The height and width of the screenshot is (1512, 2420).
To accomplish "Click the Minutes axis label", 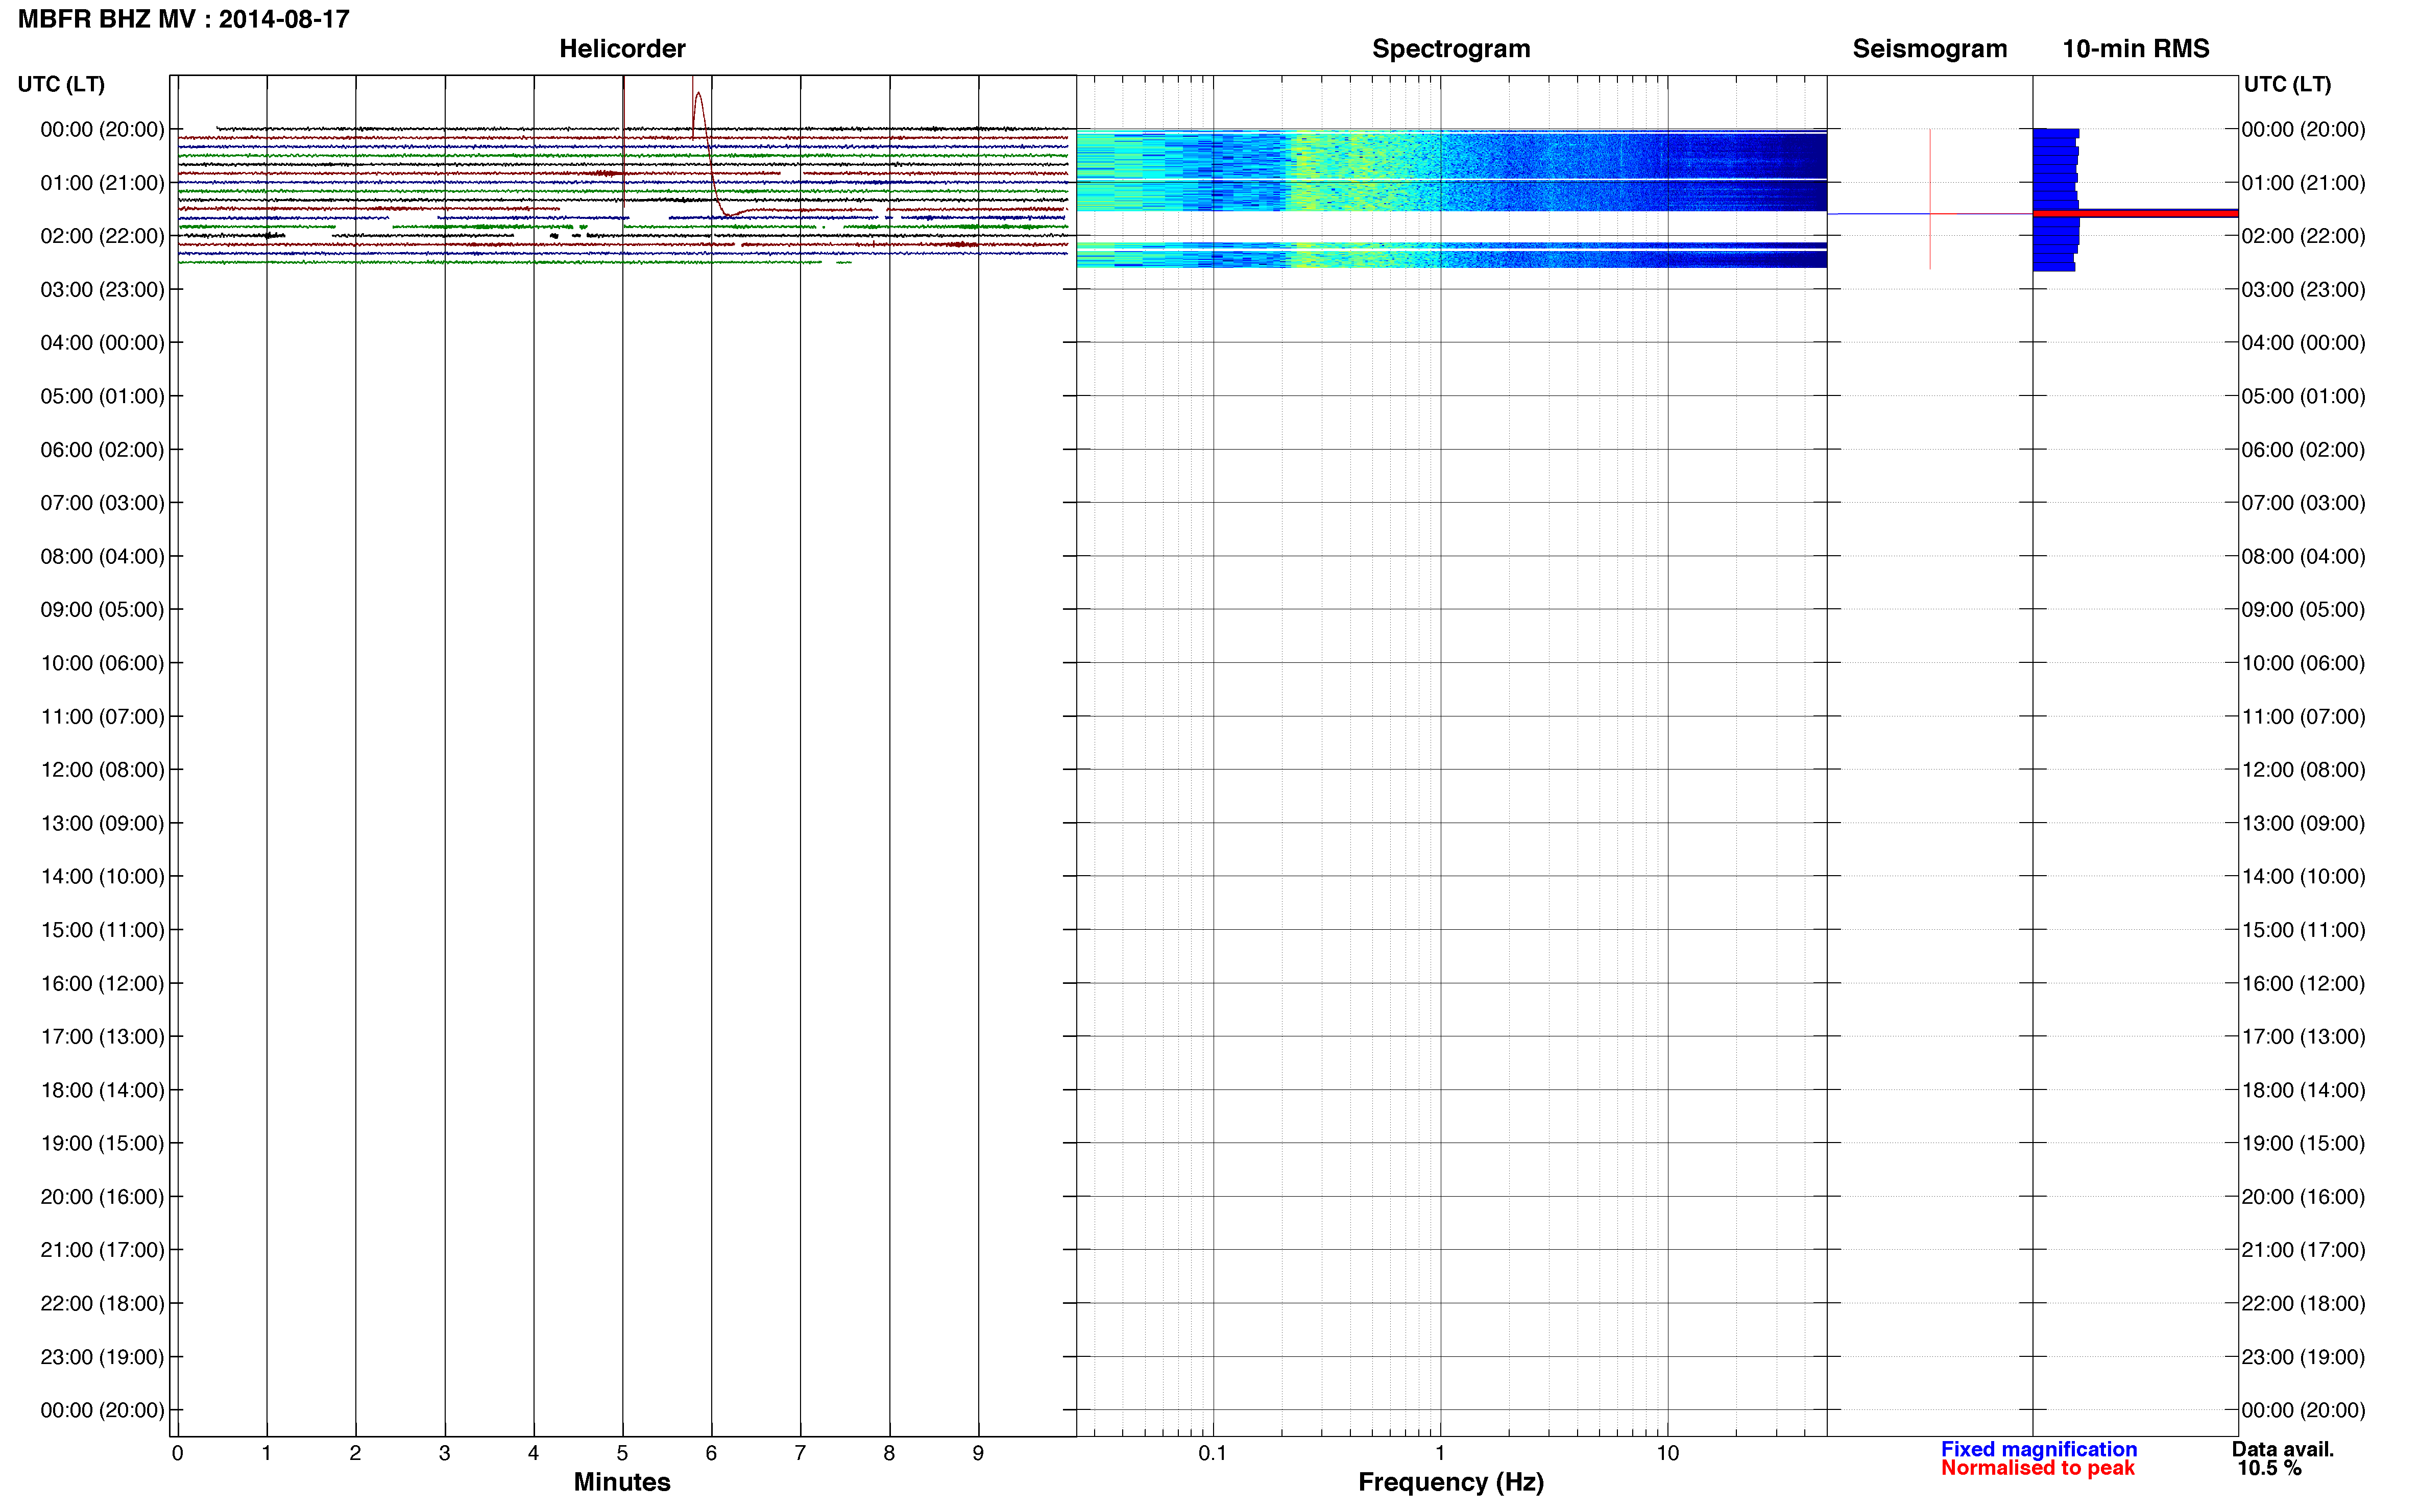I will coord(622,1482).
